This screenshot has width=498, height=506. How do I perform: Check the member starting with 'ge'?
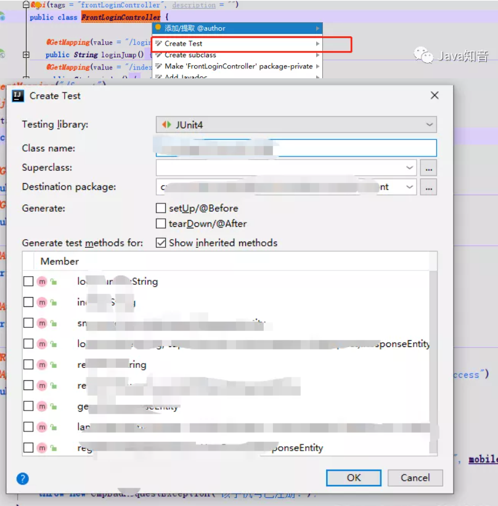pos(28,406)
